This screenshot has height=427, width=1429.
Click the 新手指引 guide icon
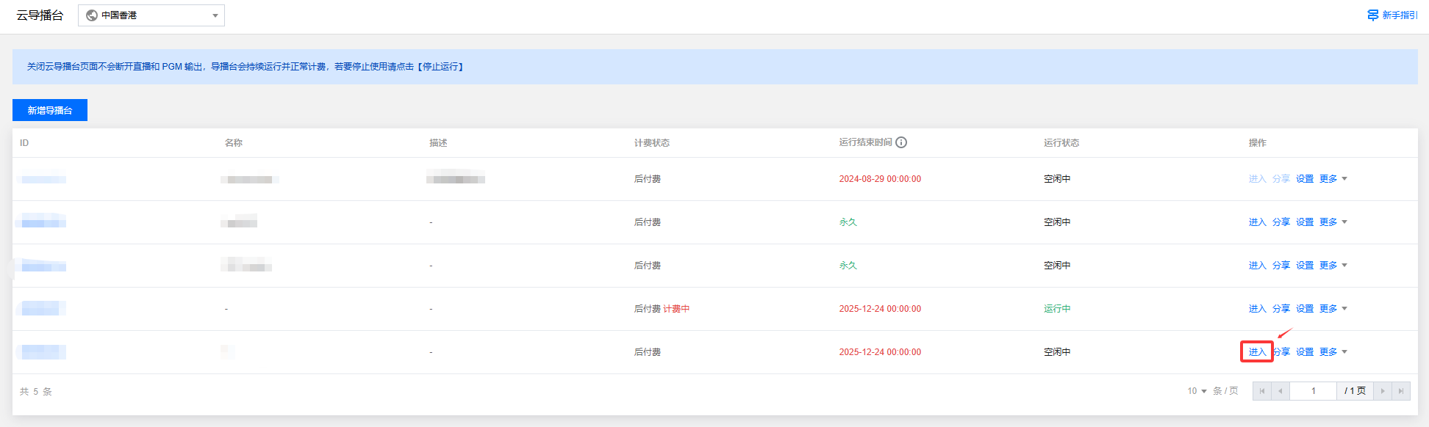click(1372, 15)
